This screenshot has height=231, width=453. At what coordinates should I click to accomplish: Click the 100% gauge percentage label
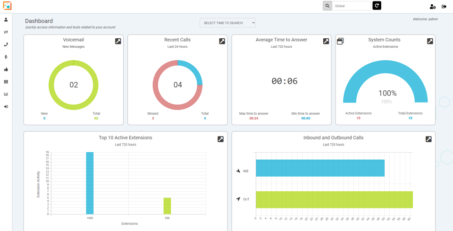(387, 93)
